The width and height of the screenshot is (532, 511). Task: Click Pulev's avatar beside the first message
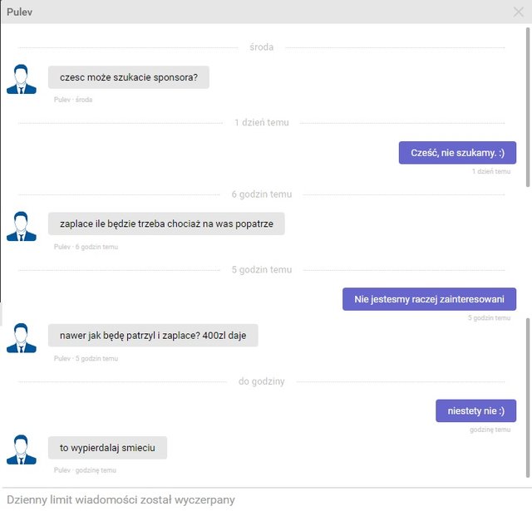click(x=22, y=79)
